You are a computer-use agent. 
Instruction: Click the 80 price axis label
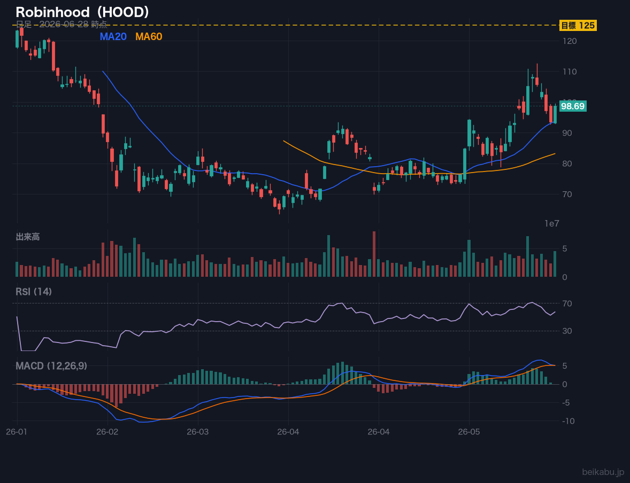click(x=567, y=163)
